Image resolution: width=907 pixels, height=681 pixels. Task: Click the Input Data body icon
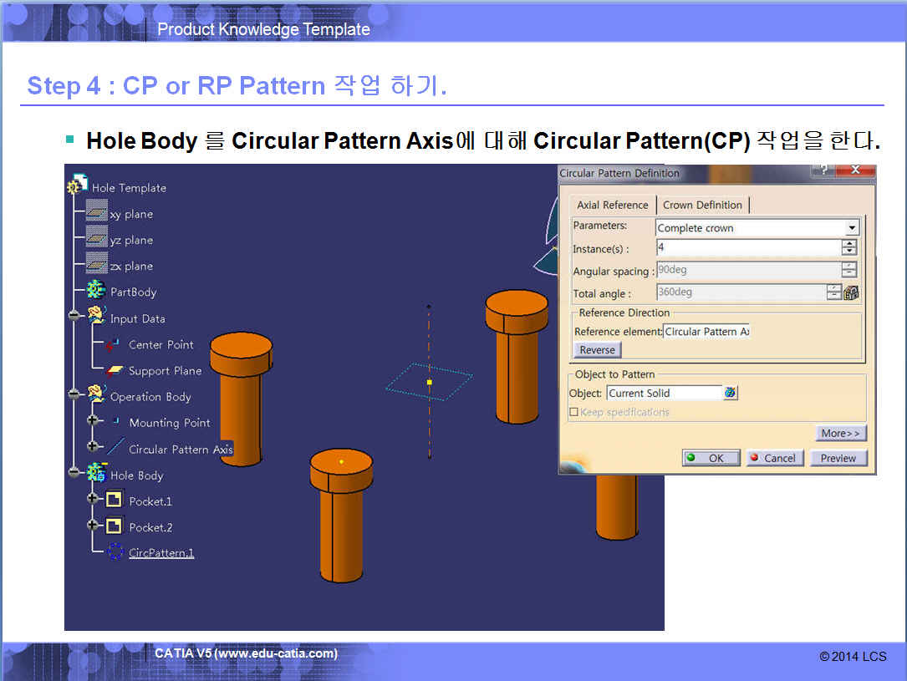(96, 316)
